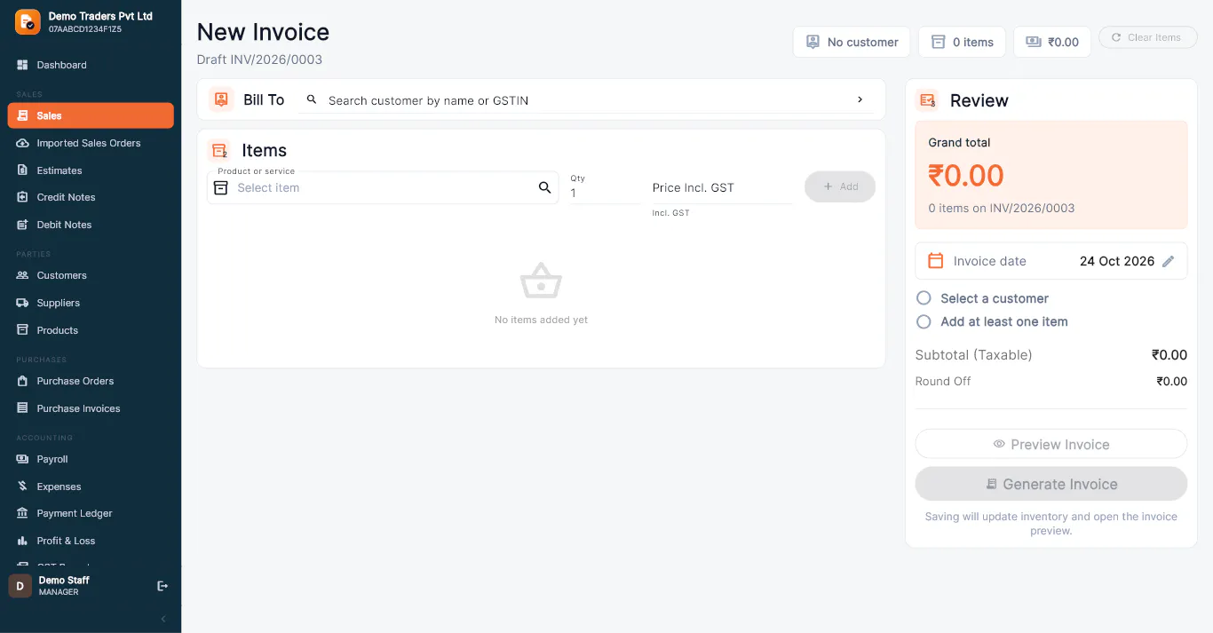The image size is (1213, 633).
Task: Click the Estimates document icon
Action: [x=23, y=170]
